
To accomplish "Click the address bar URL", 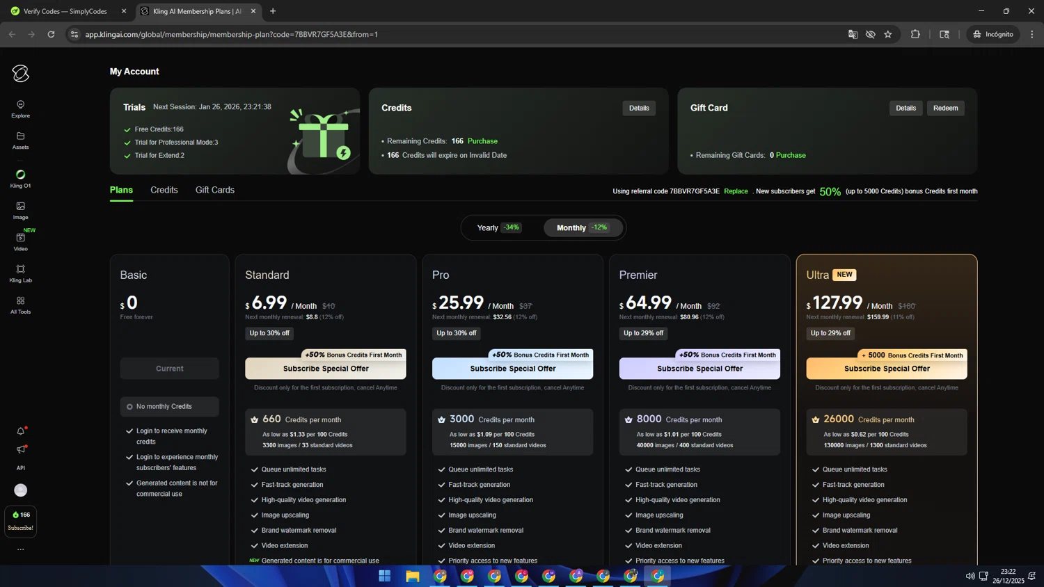I will [x=231, y=34].
